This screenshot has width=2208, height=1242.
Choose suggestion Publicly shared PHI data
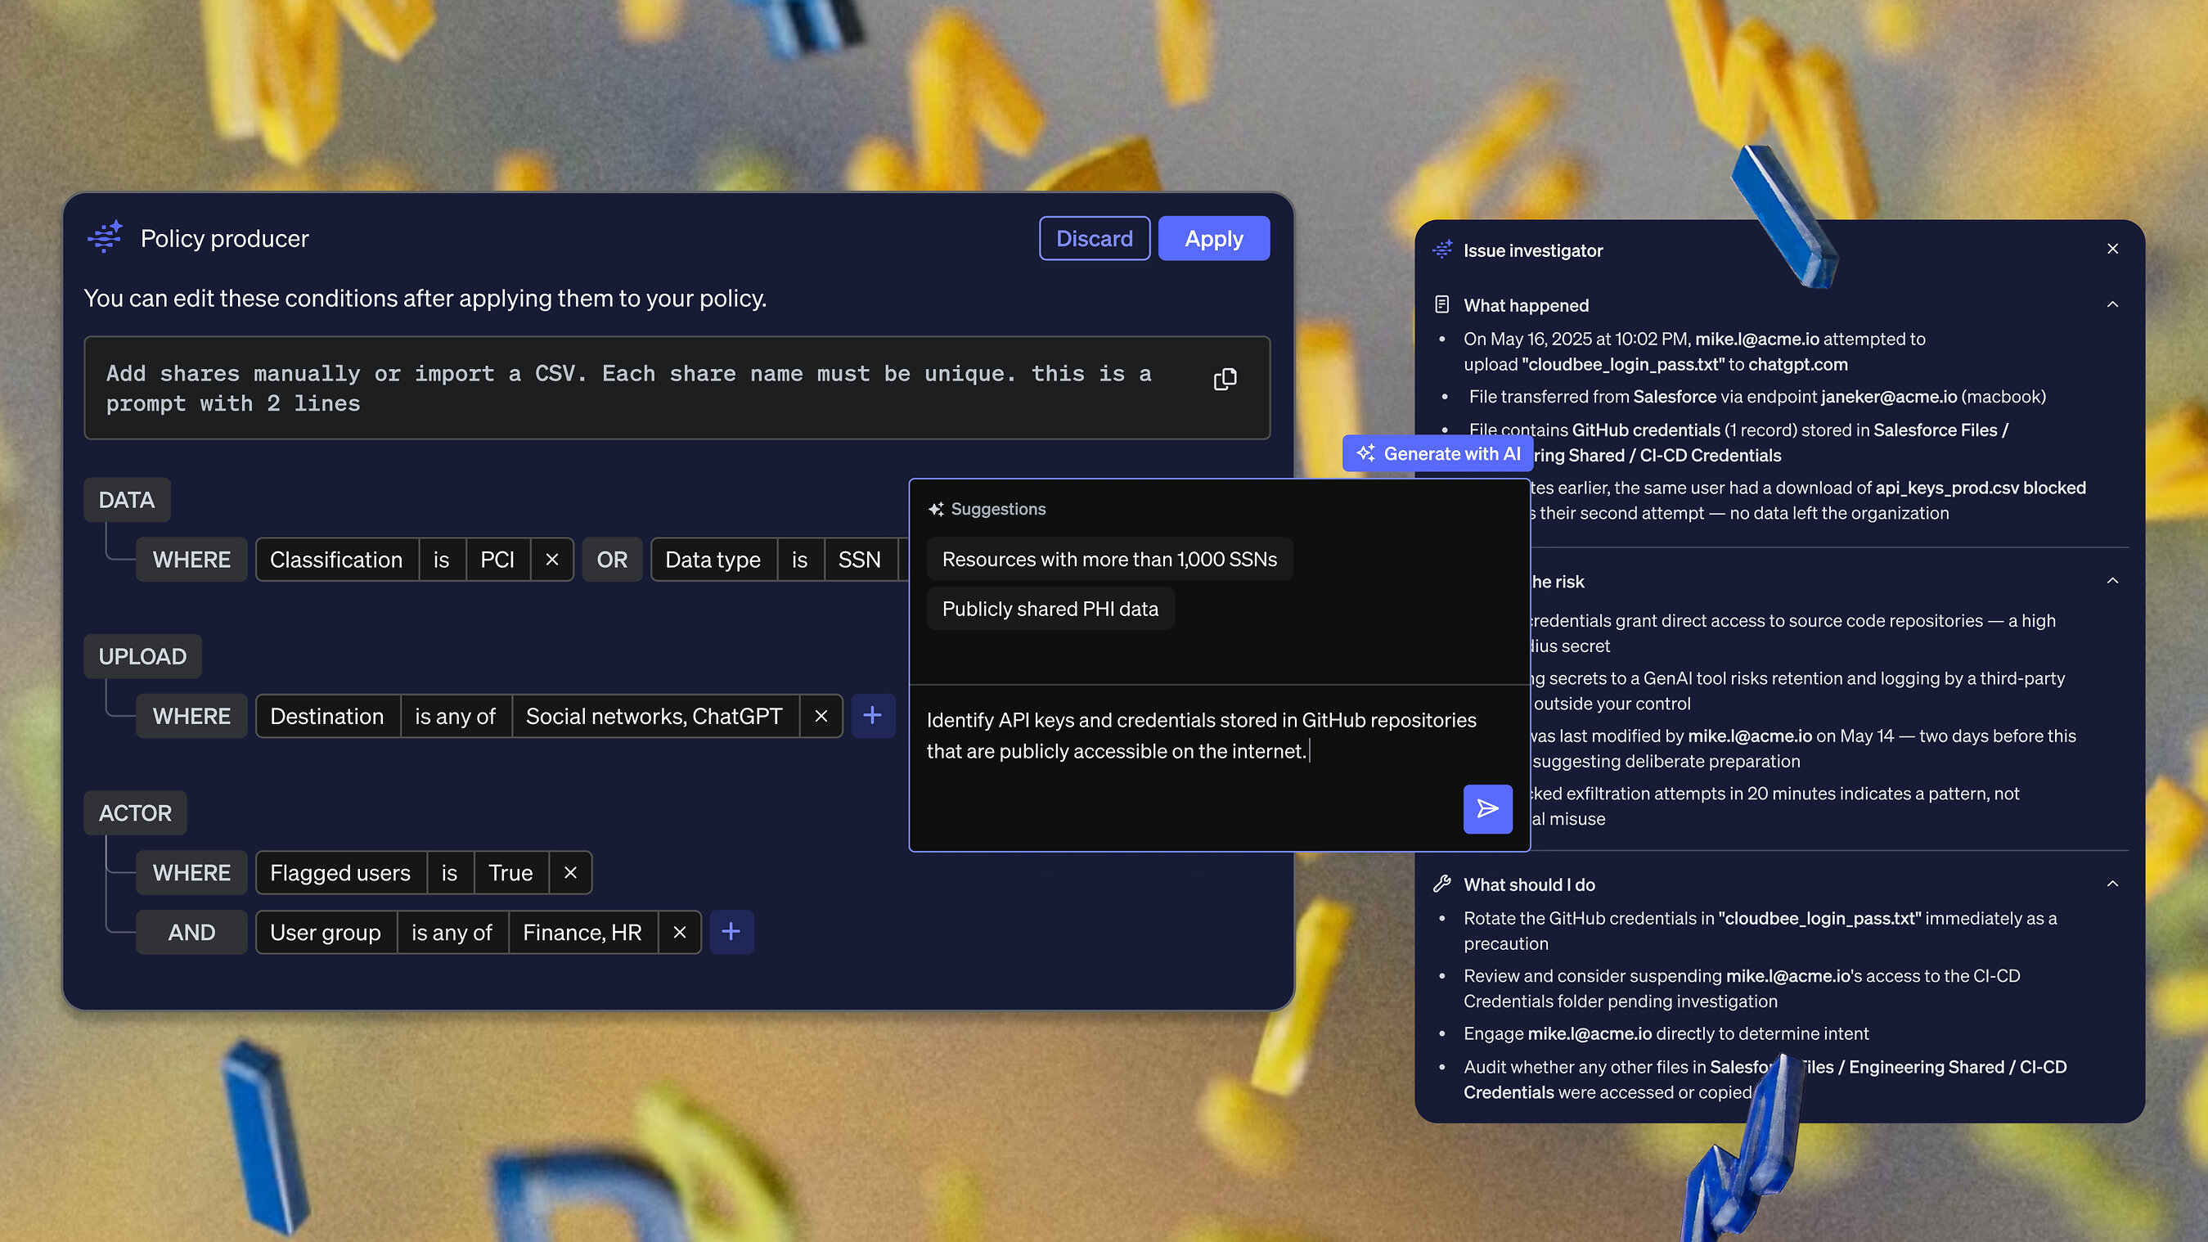[1050, 609]
